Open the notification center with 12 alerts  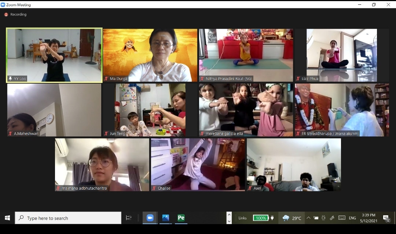click(x=386, y=218)
